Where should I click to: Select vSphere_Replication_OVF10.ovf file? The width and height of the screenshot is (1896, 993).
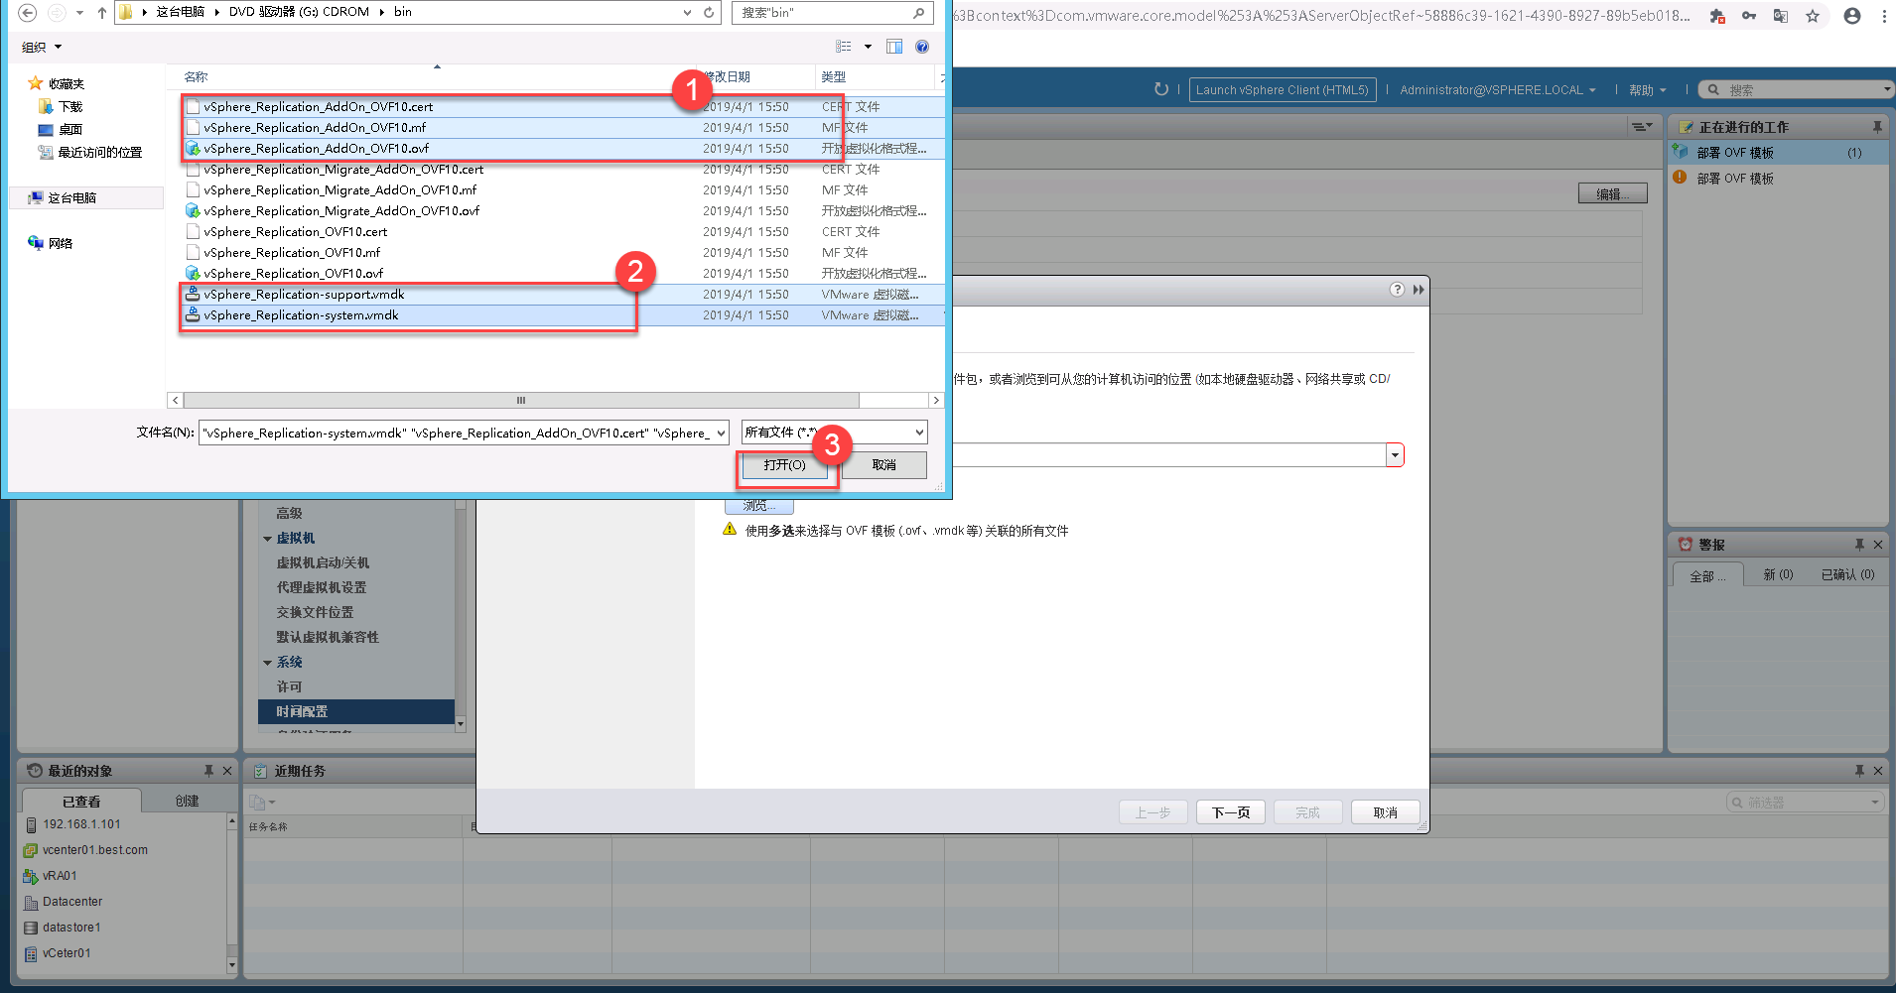pyautogui.click(x=293, y=274)
